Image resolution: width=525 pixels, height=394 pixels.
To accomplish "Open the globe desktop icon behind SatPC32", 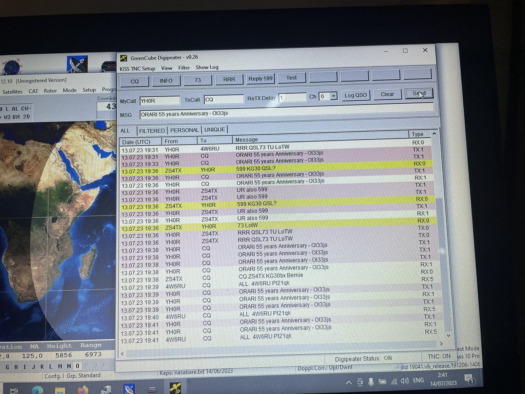I will [x=12, y=67].
